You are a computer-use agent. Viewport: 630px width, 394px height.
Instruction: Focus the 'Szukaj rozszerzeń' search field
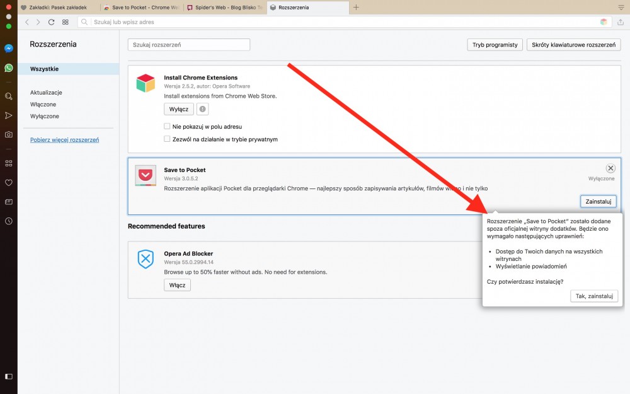pos(189,45)
